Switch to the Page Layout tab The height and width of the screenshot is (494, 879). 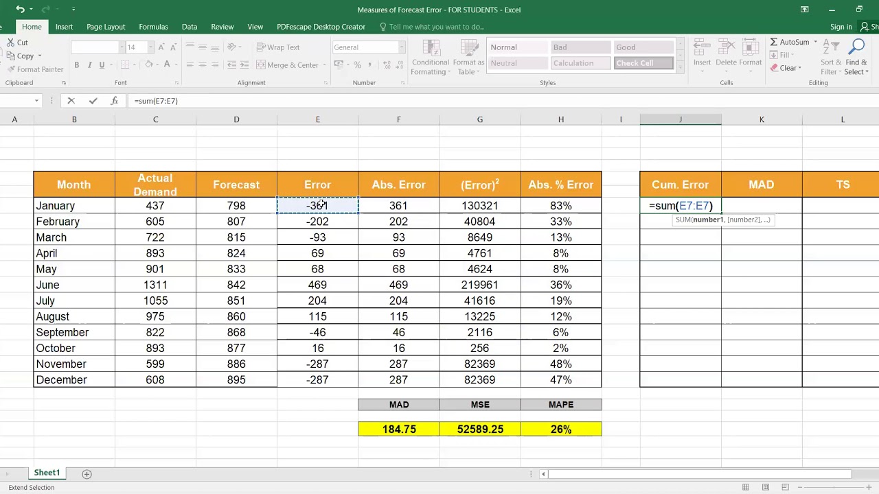pos(106,27)
